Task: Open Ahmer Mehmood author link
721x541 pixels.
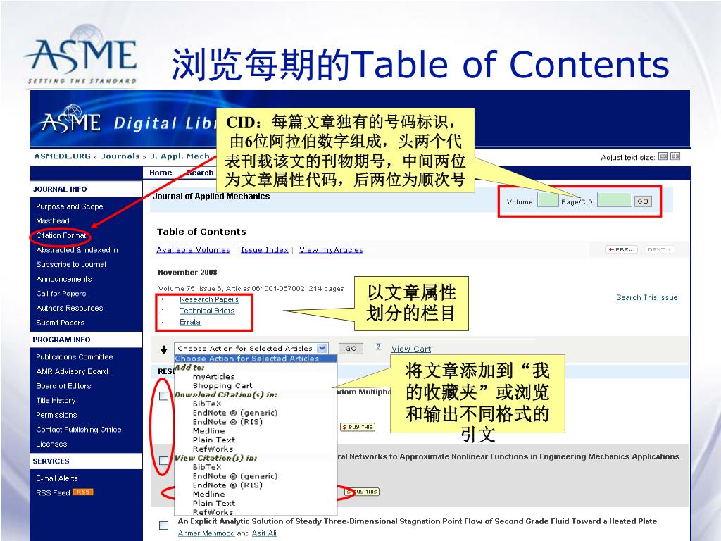Action: 206,533
